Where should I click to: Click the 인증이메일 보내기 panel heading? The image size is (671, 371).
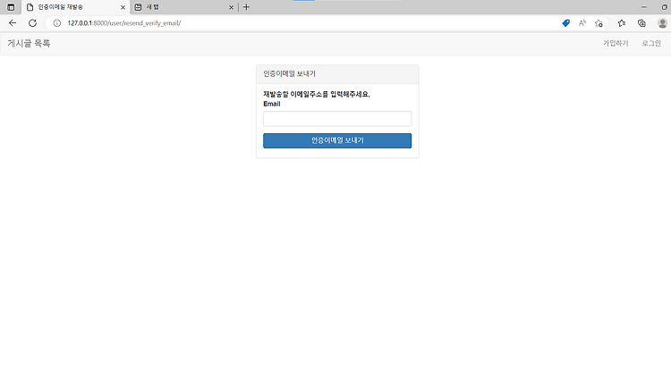pyautogui.click(x=289, y=74)
